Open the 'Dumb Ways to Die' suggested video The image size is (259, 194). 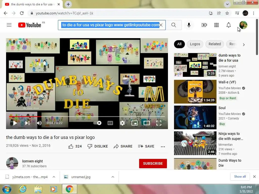[195, 164]
